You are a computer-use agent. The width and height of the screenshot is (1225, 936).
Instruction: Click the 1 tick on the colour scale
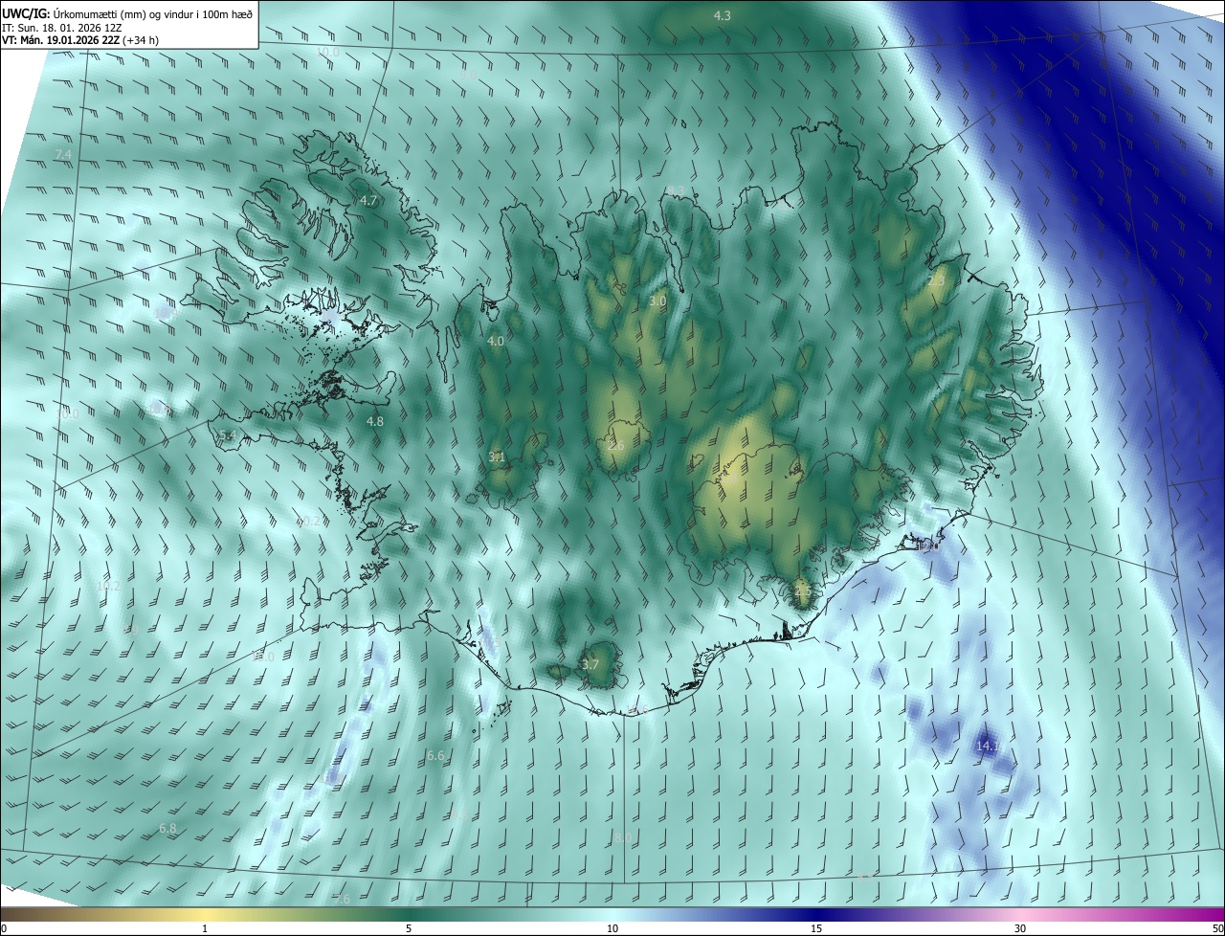pyautogui.click(x=206, y=929)
